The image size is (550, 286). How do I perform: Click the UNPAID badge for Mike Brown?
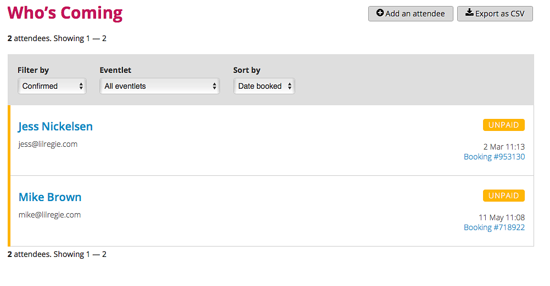click(504, 196)
